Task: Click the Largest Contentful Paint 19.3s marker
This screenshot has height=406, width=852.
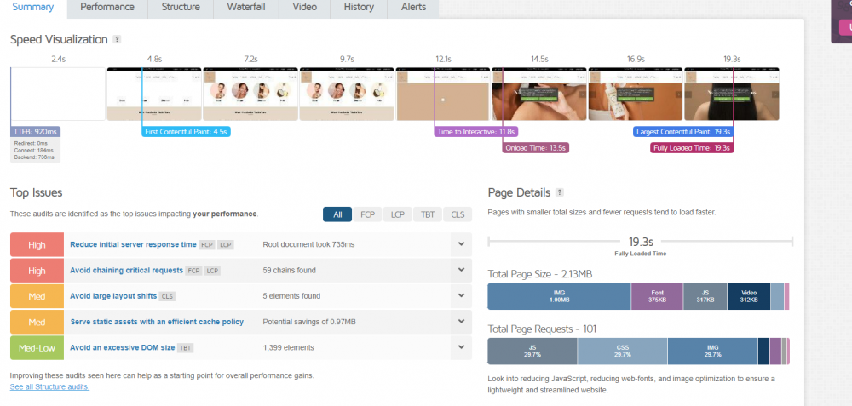Action: pyautogui.click(x=683, y=132)
